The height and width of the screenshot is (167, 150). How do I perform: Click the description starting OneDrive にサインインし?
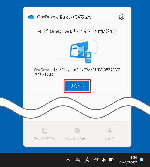pos(77,72)
